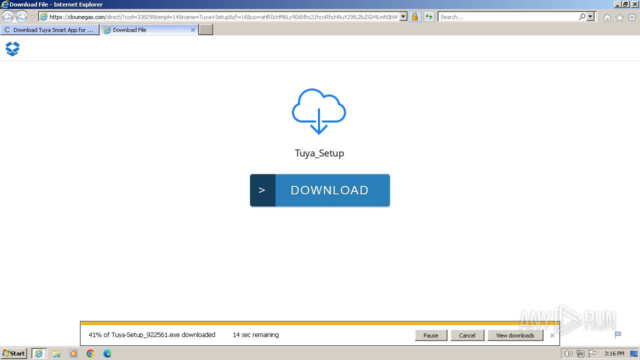640x360 pixels.
Task: Cancel the Tuya-Setup download
Action: [x=467, y=335]
